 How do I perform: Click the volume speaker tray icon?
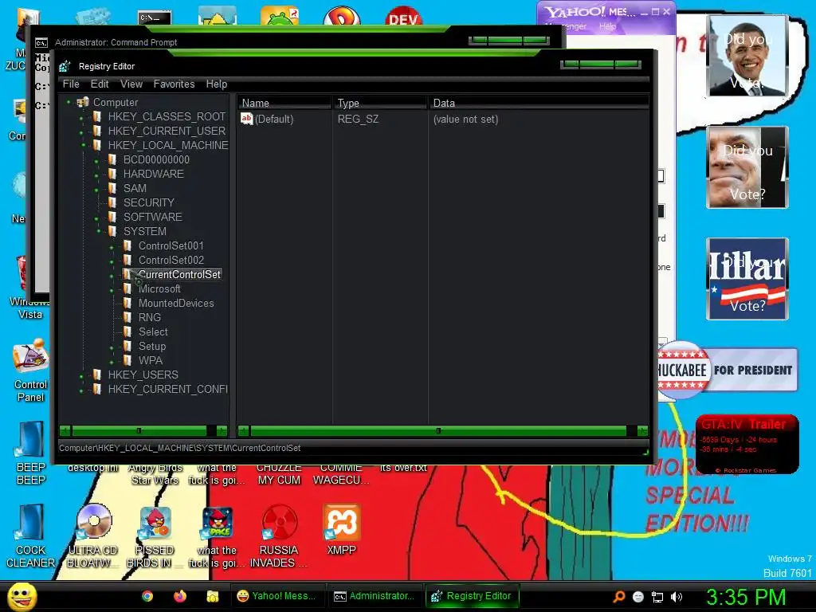coord(677,597)
